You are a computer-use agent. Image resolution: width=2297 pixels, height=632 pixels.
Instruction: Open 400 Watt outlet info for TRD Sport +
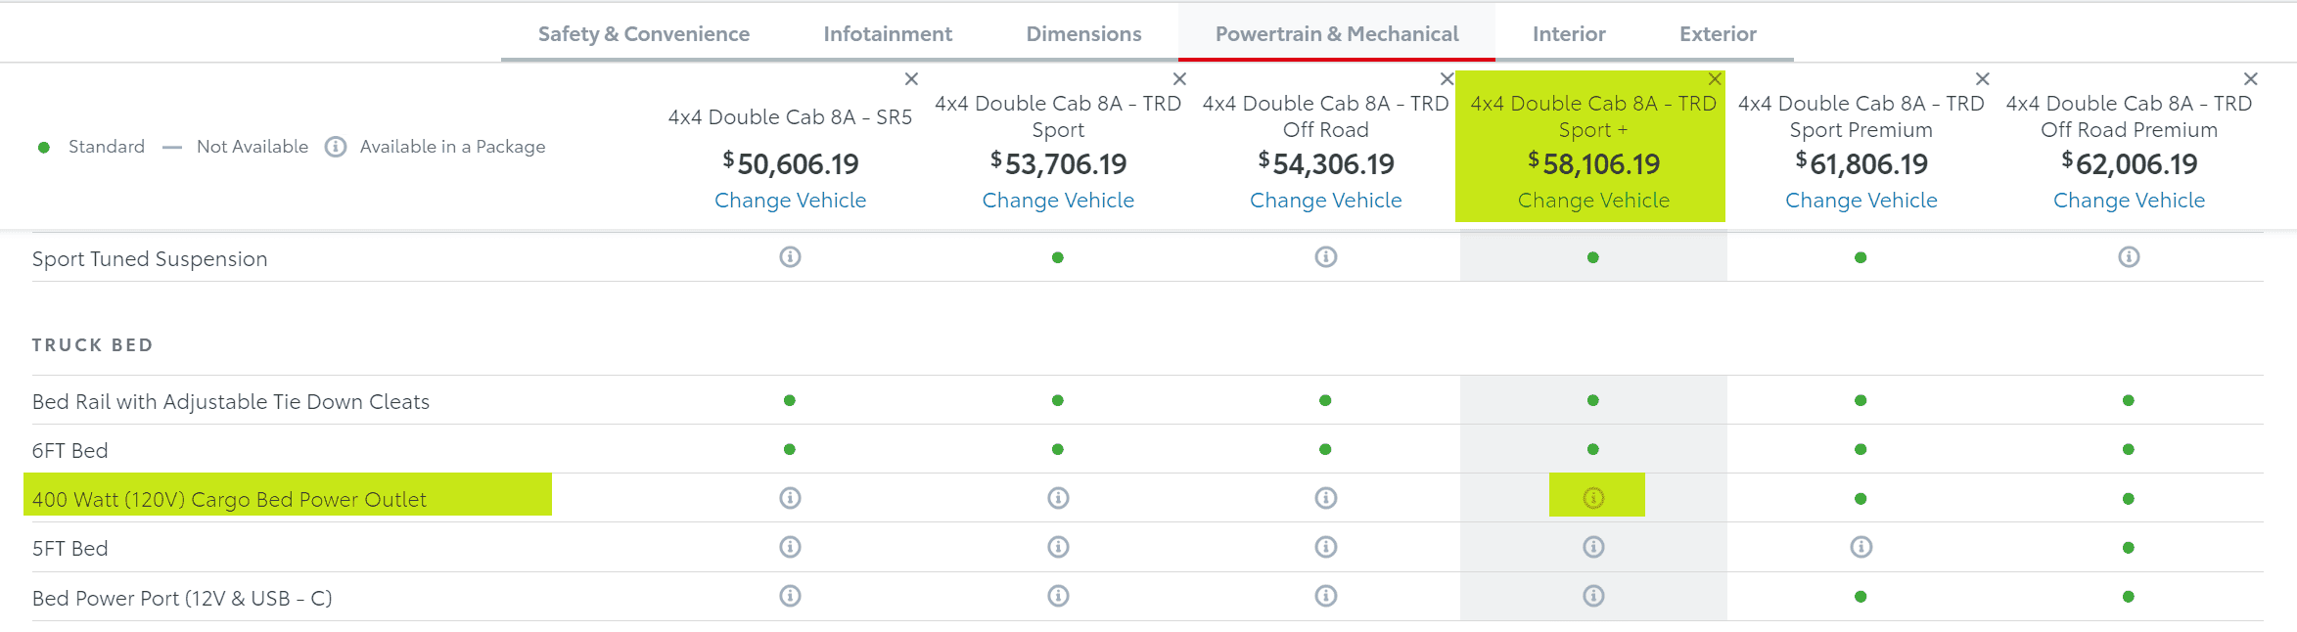tap(1593, 498)
